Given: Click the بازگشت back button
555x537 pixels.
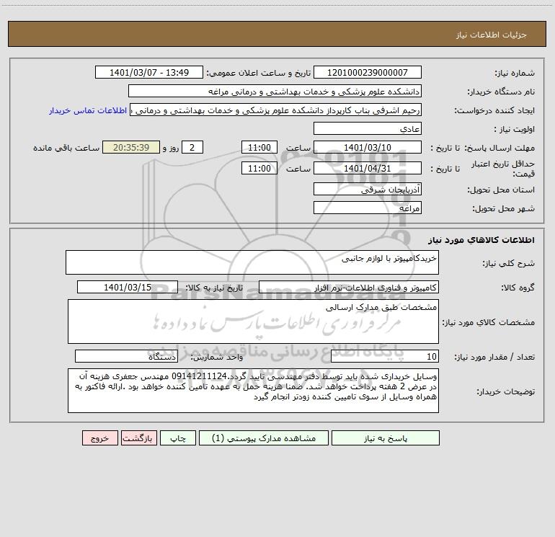Looking at the screenshot, I should click(138, 438).
